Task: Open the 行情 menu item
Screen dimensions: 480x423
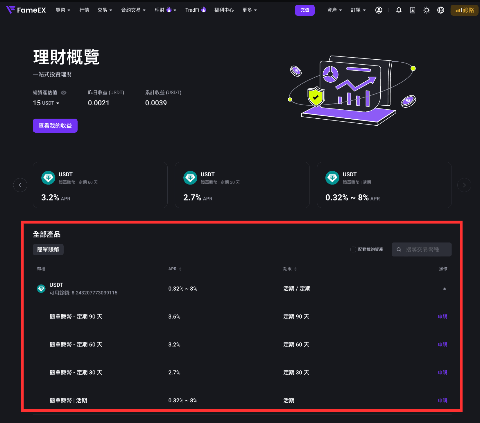Action: [x=84, y=10]
